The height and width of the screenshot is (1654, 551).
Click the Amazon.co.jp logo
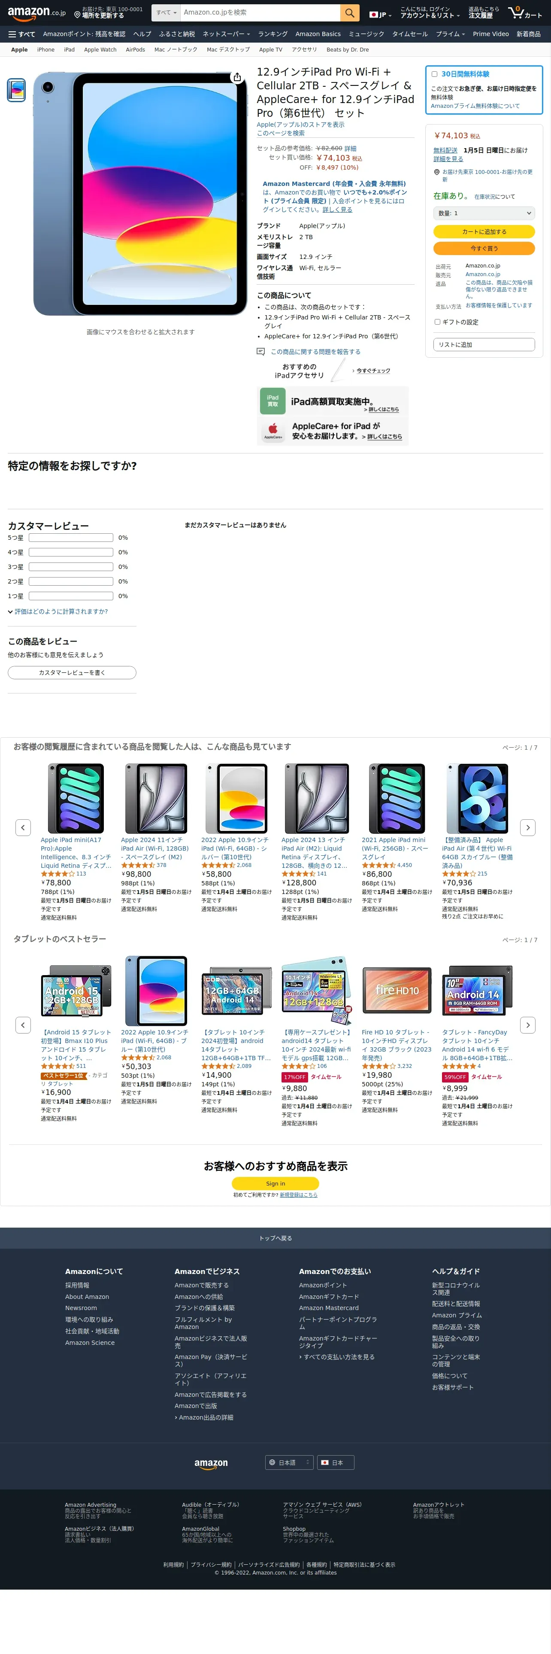36,13
